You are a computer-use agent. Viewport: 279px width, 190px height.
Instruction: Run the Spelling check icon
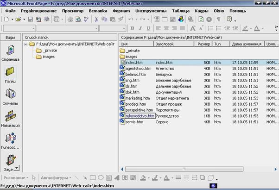[x=86, y=19]
